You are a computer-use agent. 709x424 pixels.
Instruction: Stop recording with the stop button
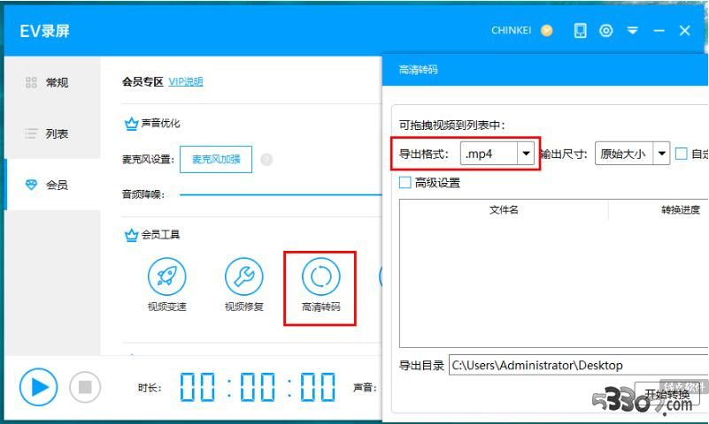click(85, 387)
